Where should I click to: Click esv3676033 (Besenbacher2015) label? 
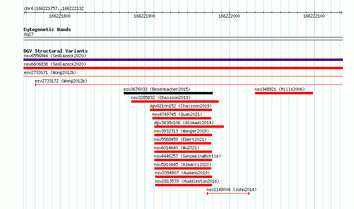pos(157,89)
